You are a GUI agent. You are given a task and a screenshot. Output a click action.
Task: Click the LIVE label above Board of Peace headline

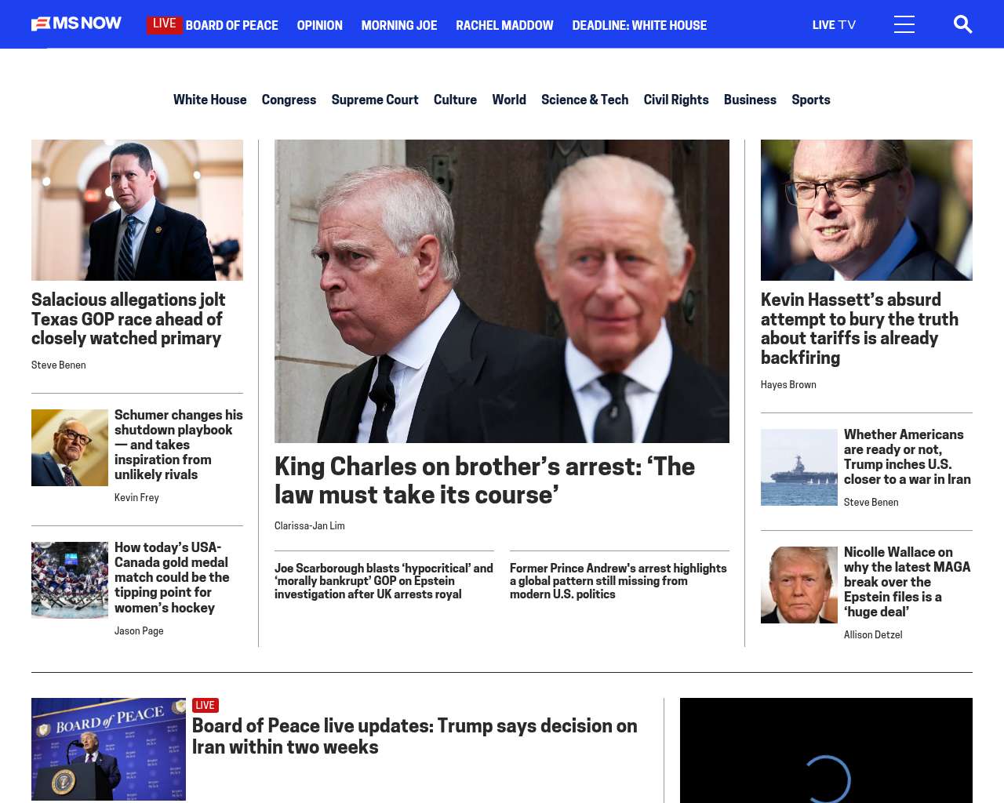pos(205,705)
